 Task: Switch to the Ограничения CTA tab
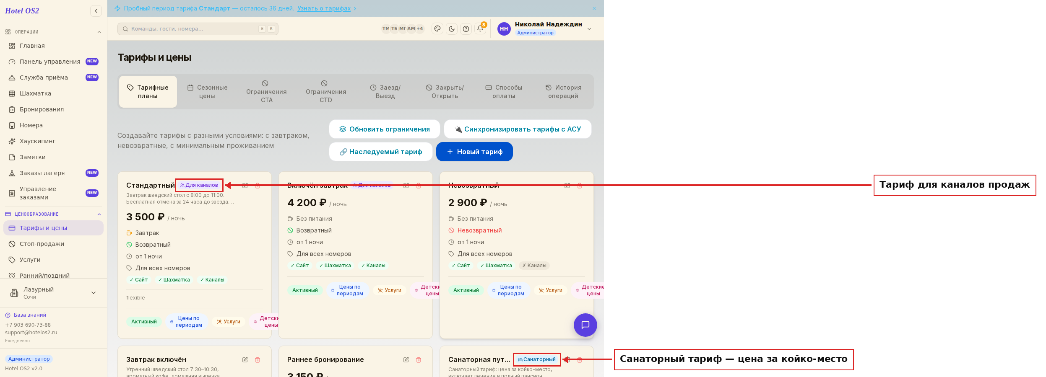(266, 92)
